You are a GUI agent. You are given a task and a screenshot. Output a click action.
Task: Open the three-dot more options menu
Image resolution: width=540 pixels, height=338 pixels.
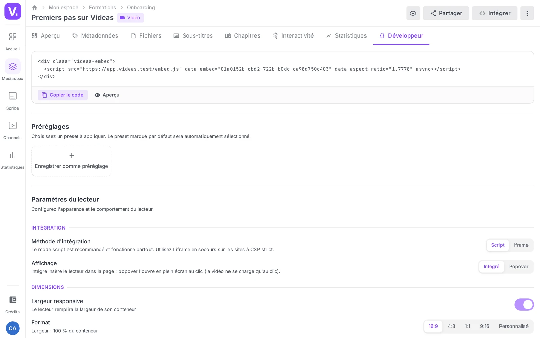[527, 13]
